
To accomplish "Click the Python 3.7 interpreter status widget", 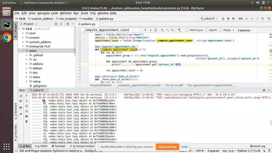I will (x=249, y=151).
